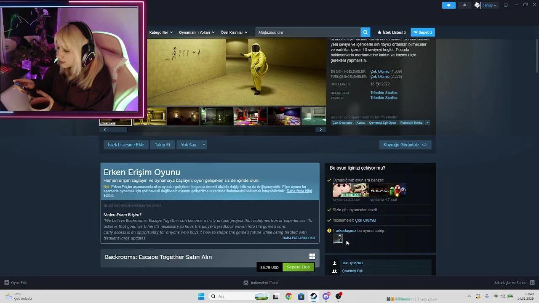Open Google Chrome from taskbar

[288, 296]
